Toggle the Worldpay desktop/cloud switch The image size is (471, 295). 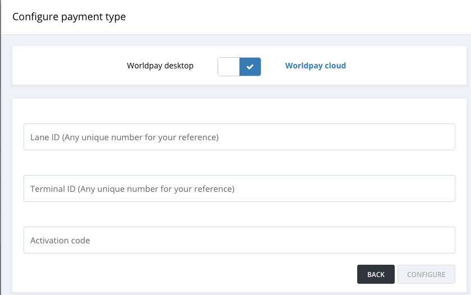[x=239, y=66]
